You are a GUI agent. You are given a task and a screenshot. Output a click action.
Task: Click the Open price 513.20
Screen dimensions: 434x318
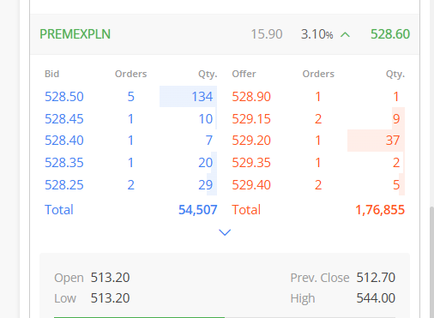tap(110, 278)
